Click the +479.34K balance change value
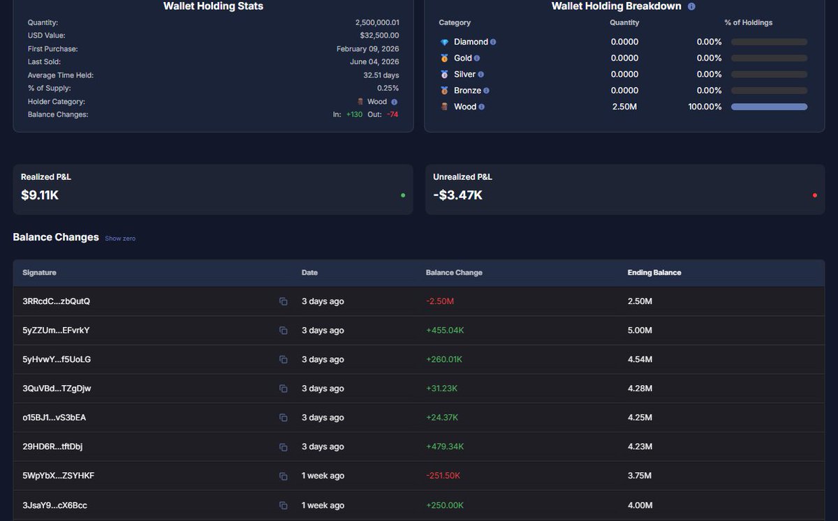The width and height of the screenshot is (838, 521). coord(445,447)
